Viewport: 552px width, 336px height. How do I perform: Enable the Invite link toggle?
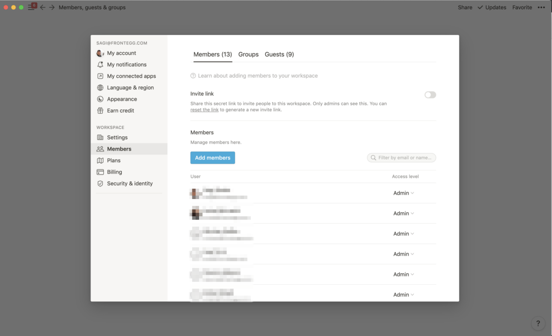[430, 95]
